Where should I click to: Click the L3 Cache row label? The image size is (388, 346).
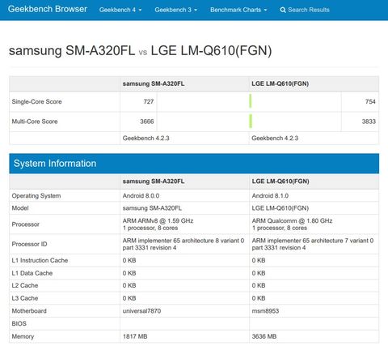point(25,298)
